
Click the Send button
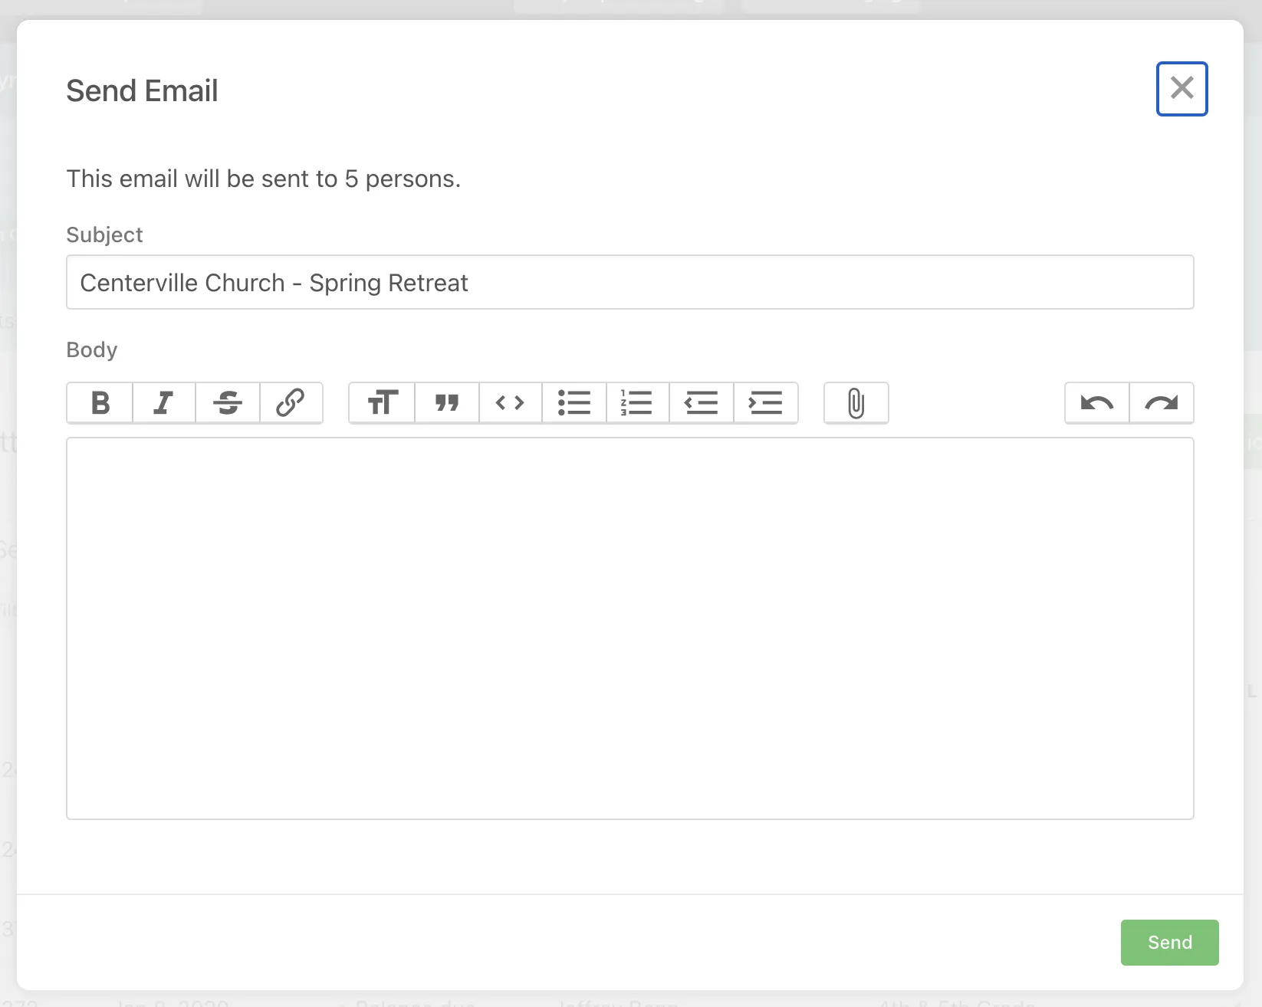[1169, 942]
